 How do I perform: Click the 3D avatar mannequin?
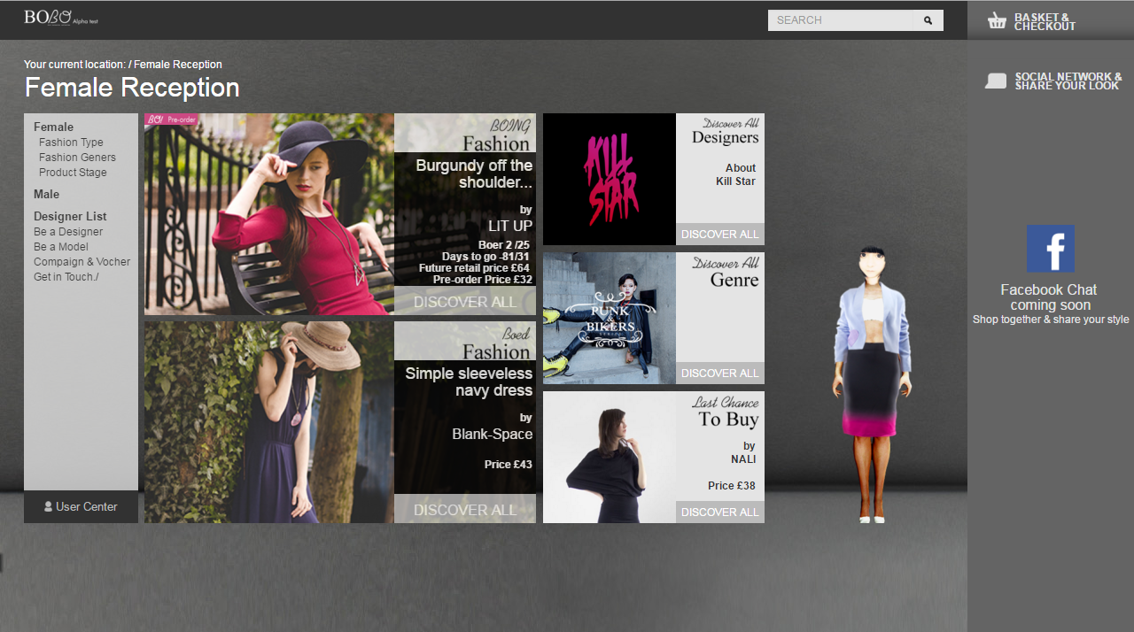click(x=873, y=383)
